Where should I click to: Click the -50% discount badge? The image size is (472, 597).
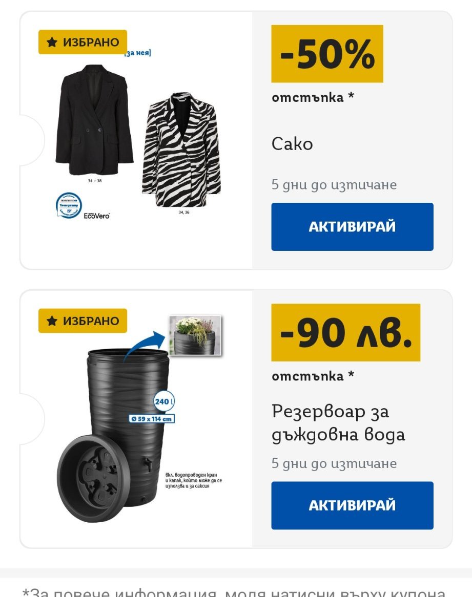pyautogui.click(x=327, y=54)
